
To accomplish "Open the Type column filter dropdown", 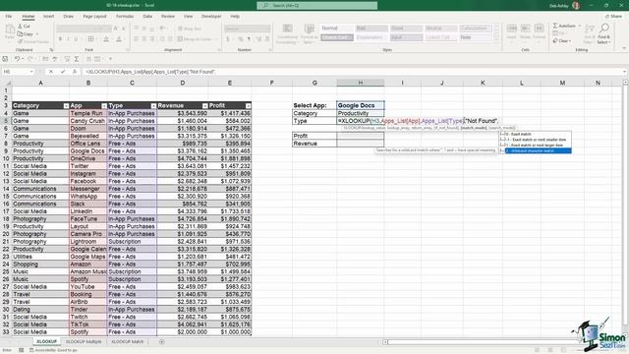I will 153,106.
